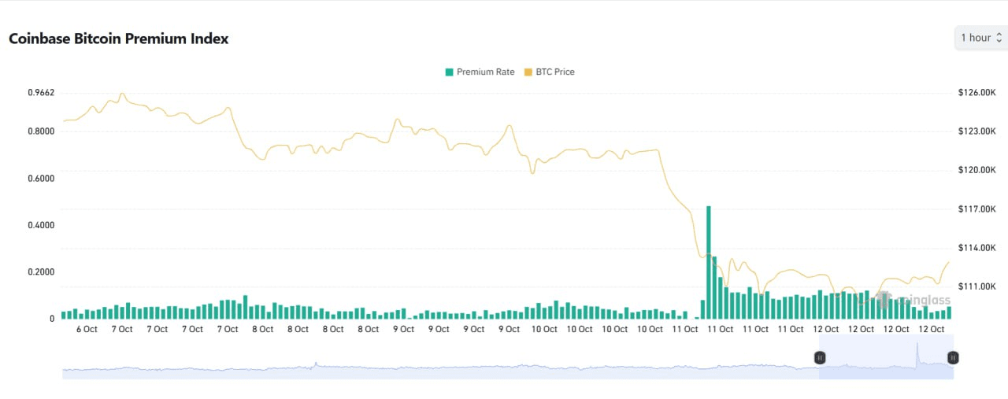
Task: Click the last premium bar on 12 Oct
Action: pos(949,312)
